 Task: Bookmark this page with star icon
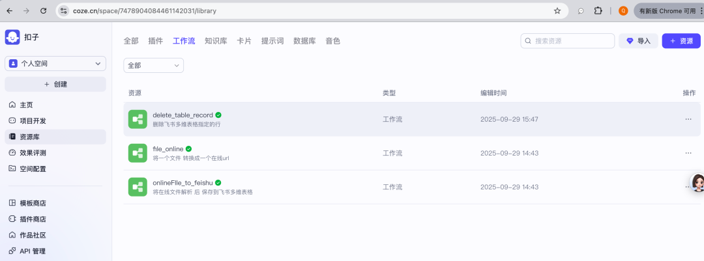point(557,11)
